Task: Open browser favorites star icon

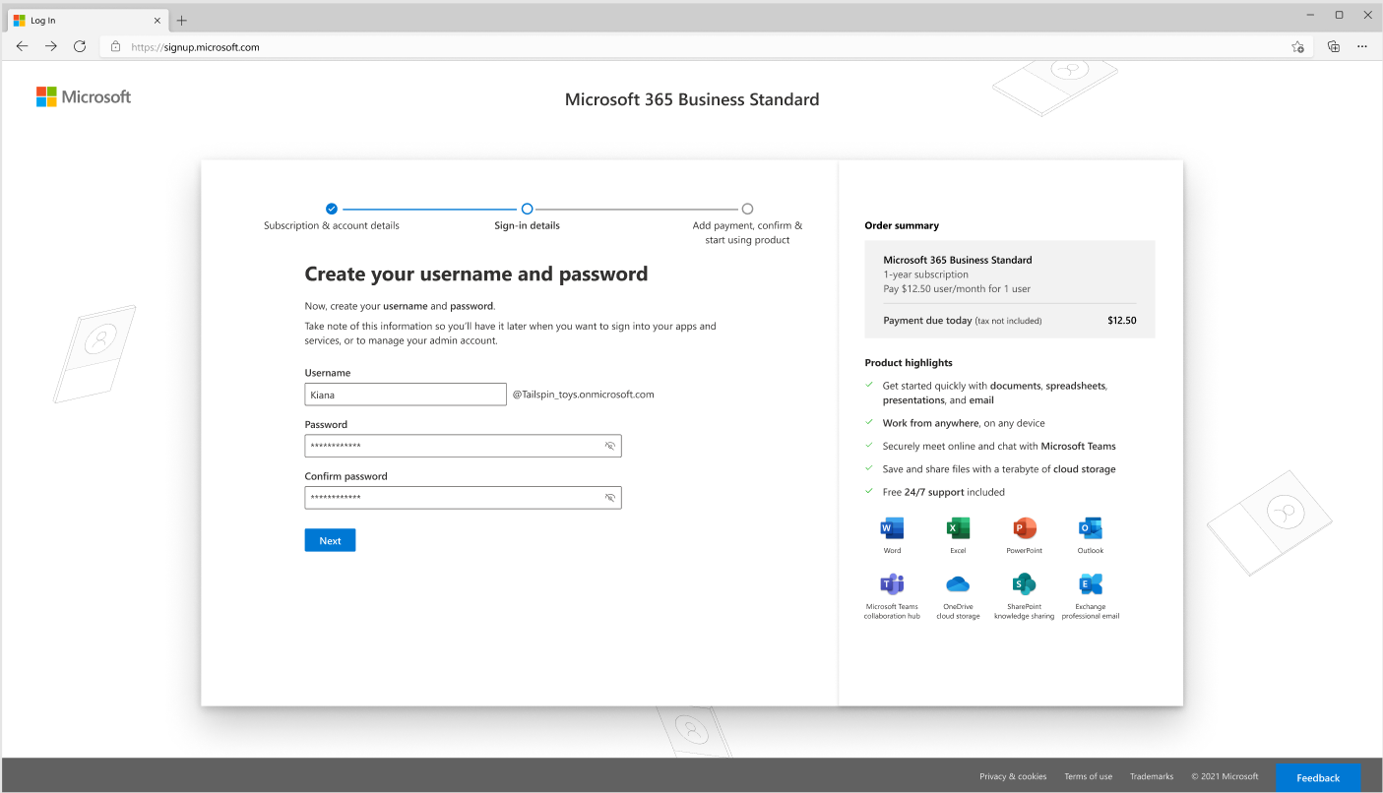Action: tap(1297, 46)
